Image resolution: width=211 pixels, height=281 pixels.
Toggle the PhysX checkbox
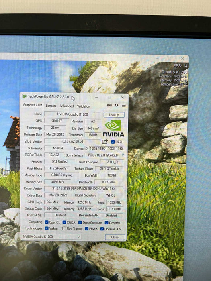coord(86,229)
